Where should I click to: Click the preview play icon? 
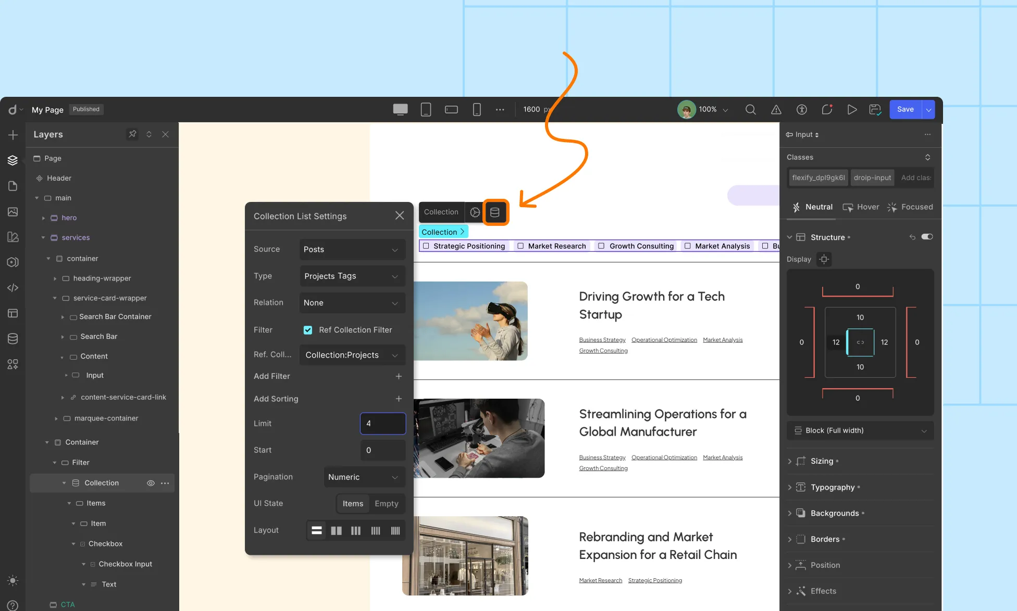coord(852,109)
